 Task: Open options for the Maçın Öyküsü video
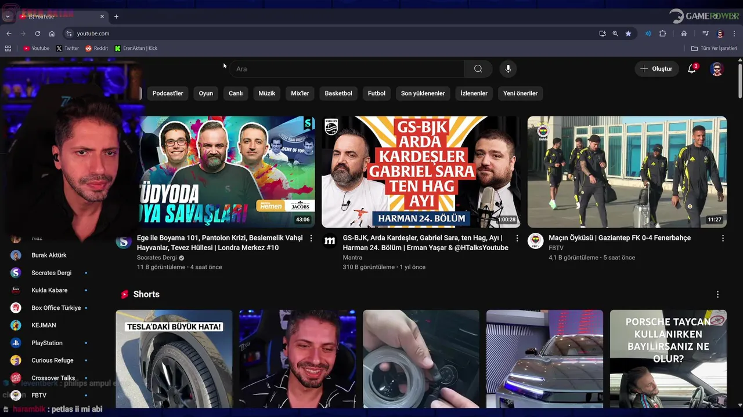pyautogui.click(x=723, y=238)
